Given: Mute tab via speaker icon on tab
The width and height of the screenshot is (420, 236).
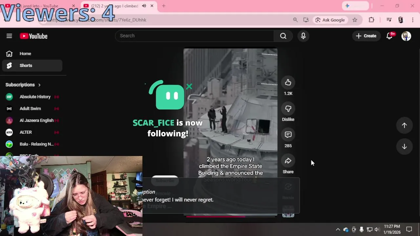Looking at the screenshot, I should tap(144, 6).
